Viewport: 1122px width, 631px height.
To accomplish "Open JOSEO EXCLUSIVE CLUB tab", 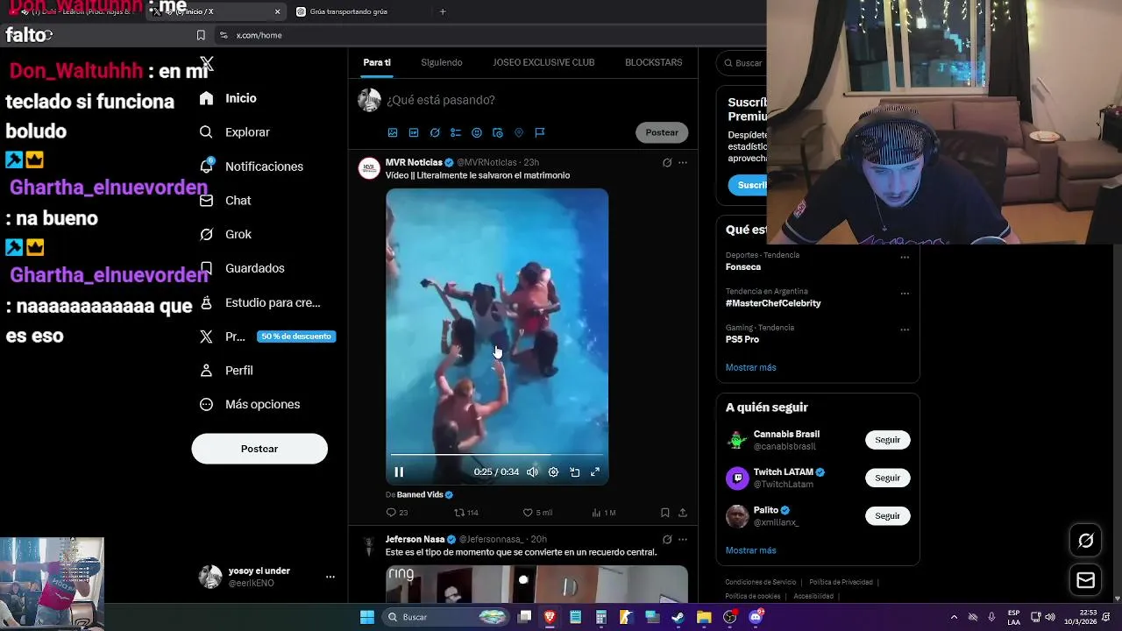I will click(x=543, y=63).
